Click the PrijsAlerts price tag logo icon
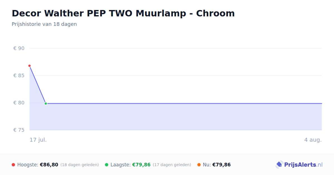This screenshot has height=175, width=334. pyautogui.click(x=279, y=165)
